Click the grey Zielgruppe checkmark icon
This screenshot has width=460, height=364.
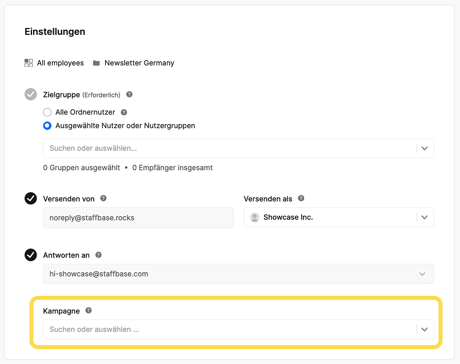30,94
